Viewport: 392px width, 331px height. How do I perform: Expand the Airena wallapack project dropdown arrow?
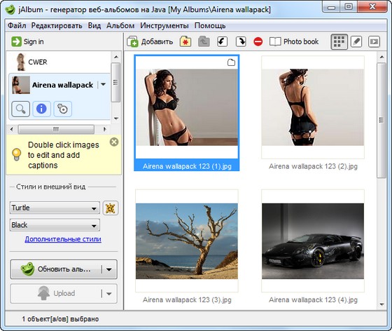coord(104,85)
